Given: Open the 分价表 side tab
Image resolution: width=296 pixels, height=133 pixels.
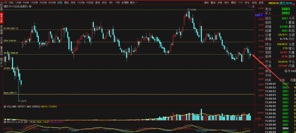Looking at the screenshot, I should coord(1,40).
